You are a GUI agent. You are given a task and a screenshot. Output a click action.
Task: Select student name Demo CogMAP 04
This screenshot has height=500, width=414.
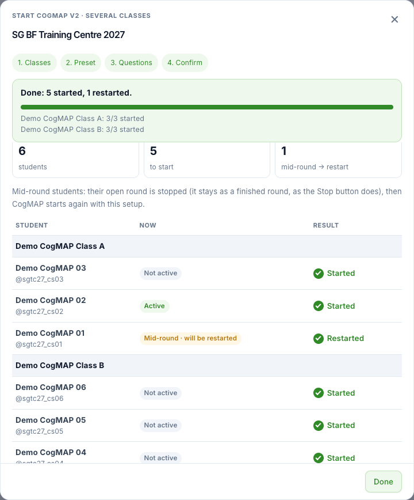click(51, 452)
